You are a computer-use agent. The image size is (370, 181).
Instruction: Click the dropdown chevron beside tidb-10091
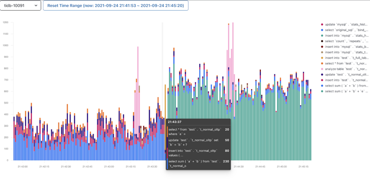pos(36,6)
